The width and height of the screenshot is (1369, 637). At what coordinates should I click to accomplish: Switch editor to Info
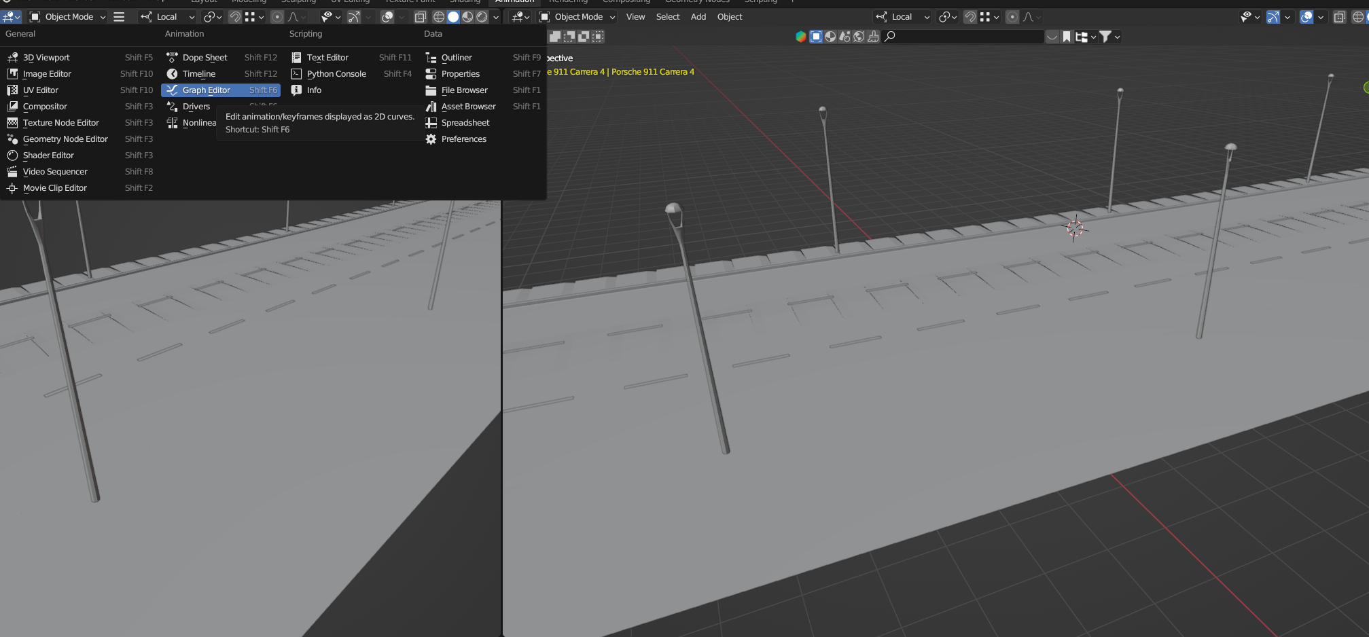click(x=351, y=90)
